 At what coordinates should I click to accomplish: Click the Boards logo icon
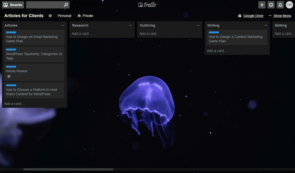pyautogui.click(x=6, y=5)
